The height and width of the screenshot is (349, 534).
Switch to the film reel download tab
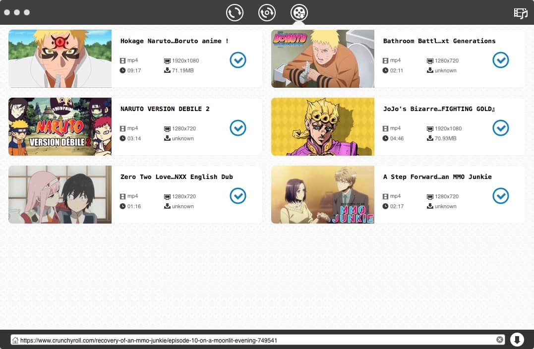pyautogui.click(x=299, y=12)
